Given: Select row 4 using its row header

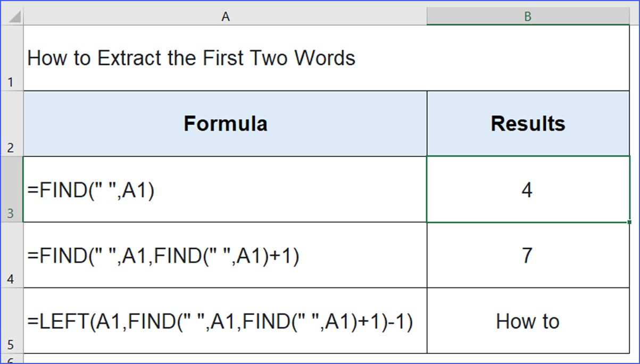Looking at the screenshot, I should 12,255.
